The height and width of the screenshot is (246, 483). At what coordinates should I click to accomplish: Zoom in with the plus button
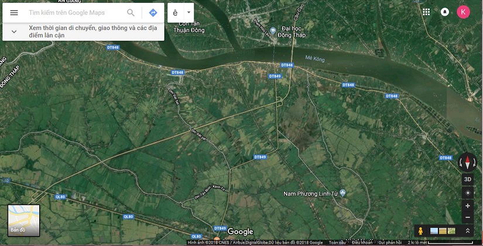pyautogui.click(x=468, y=206)
